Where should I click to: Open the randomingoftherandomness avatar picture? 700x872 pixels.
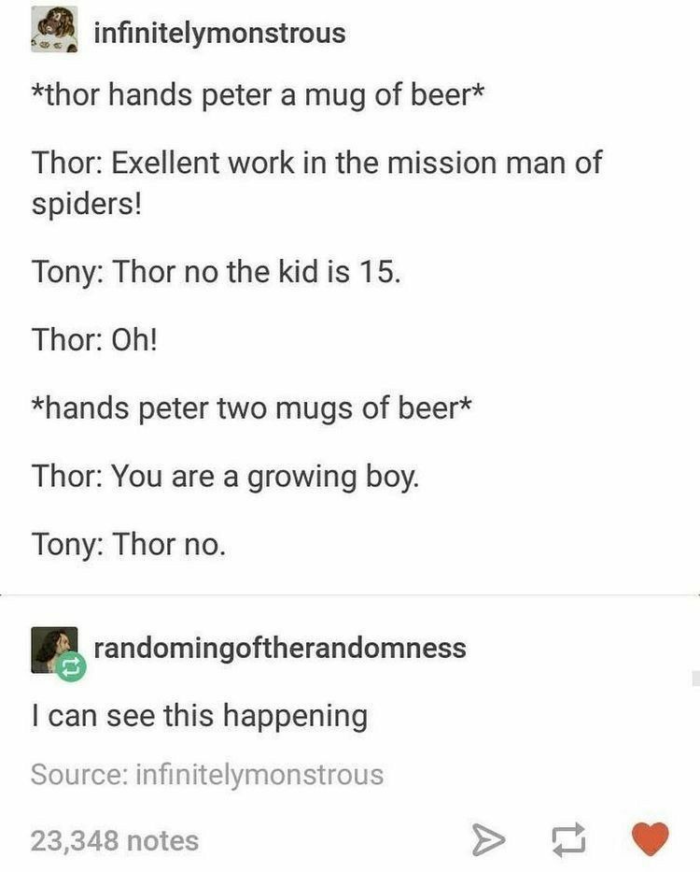(54, 650)
